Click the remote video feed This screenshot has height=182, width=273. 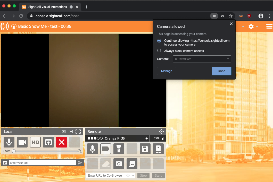84,80
